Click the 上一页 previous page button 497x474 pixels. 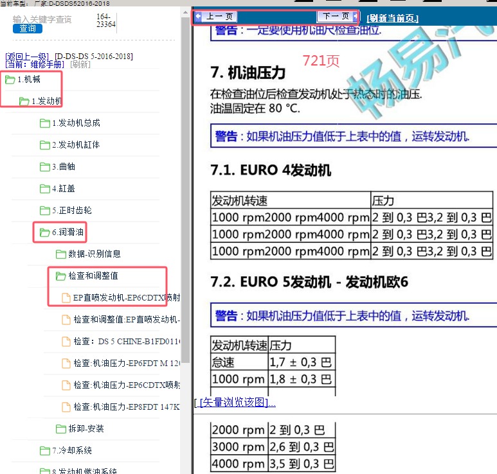(215, 17)
